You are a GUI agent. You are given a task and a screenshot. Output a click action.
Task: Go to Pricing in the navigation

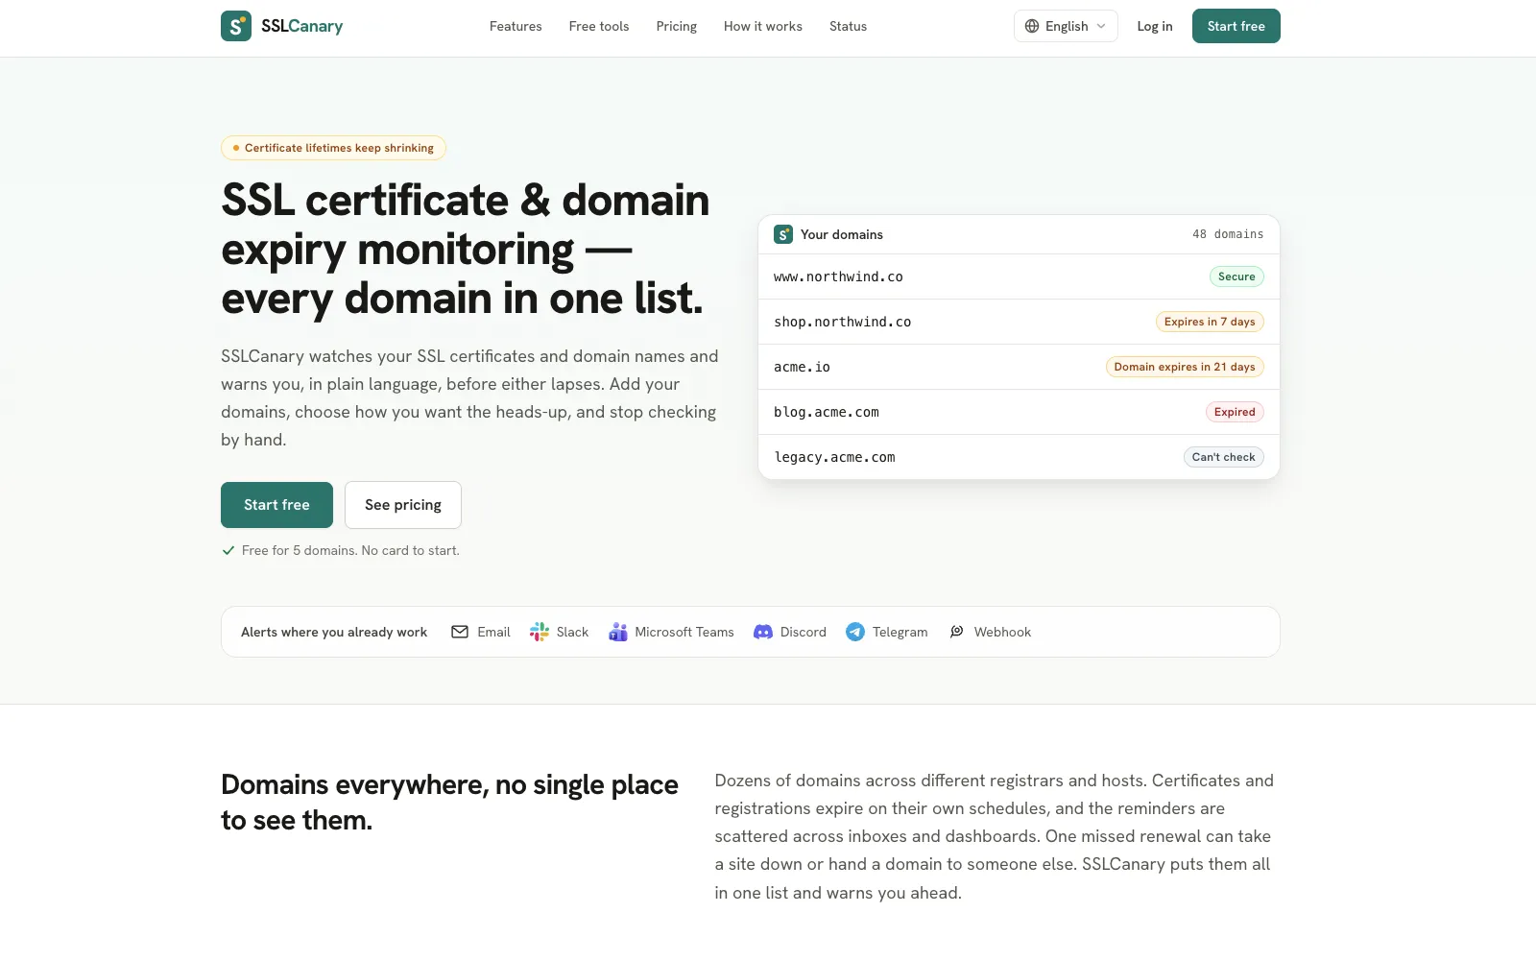pos(677,26)
